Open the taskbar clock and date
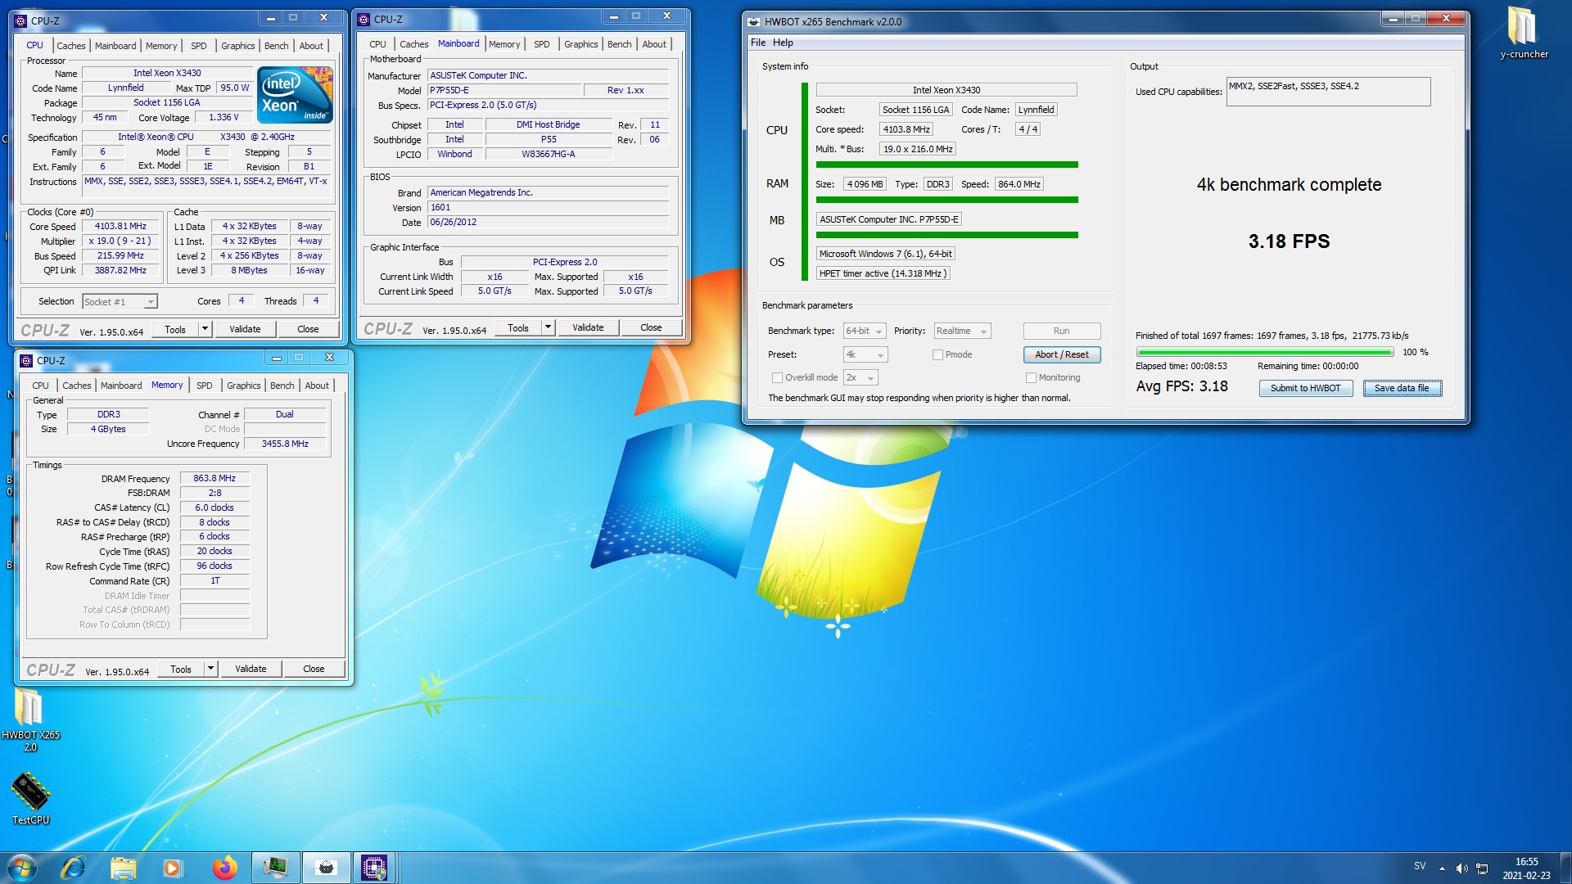The image size is (1572, 884). click(x=1526, y=868)
